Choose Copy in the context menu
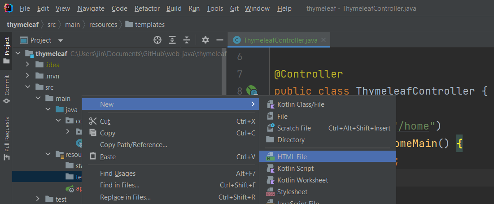The height and width of the screenshot is (204, 494). (x=170, y=133)
